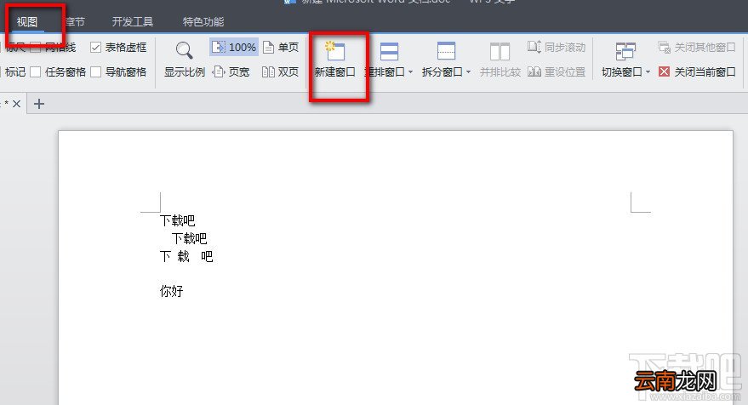Click the text 你好 in document
The image size is (748, 405).
click(x=172, y=291)
